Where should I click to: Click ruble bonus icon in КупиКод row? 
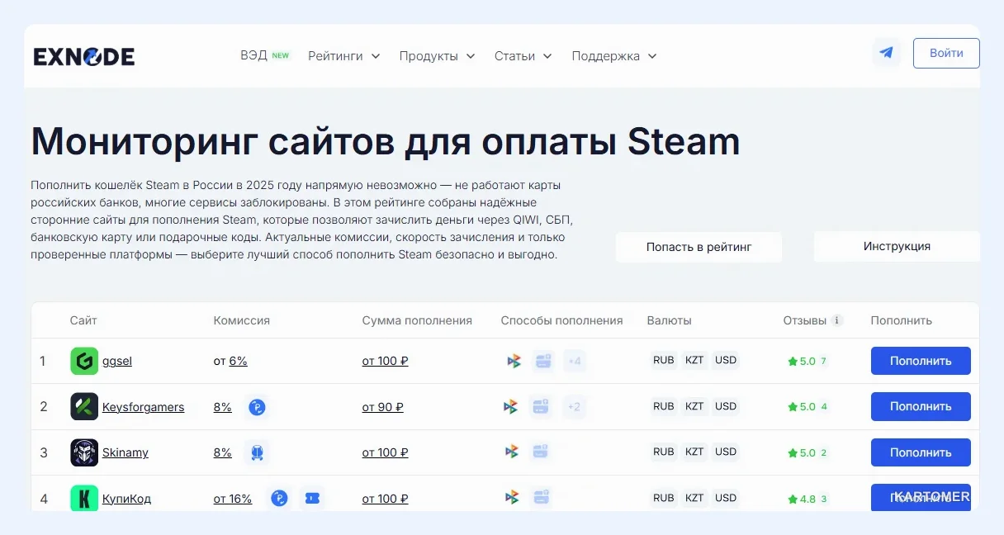[279, 498]
